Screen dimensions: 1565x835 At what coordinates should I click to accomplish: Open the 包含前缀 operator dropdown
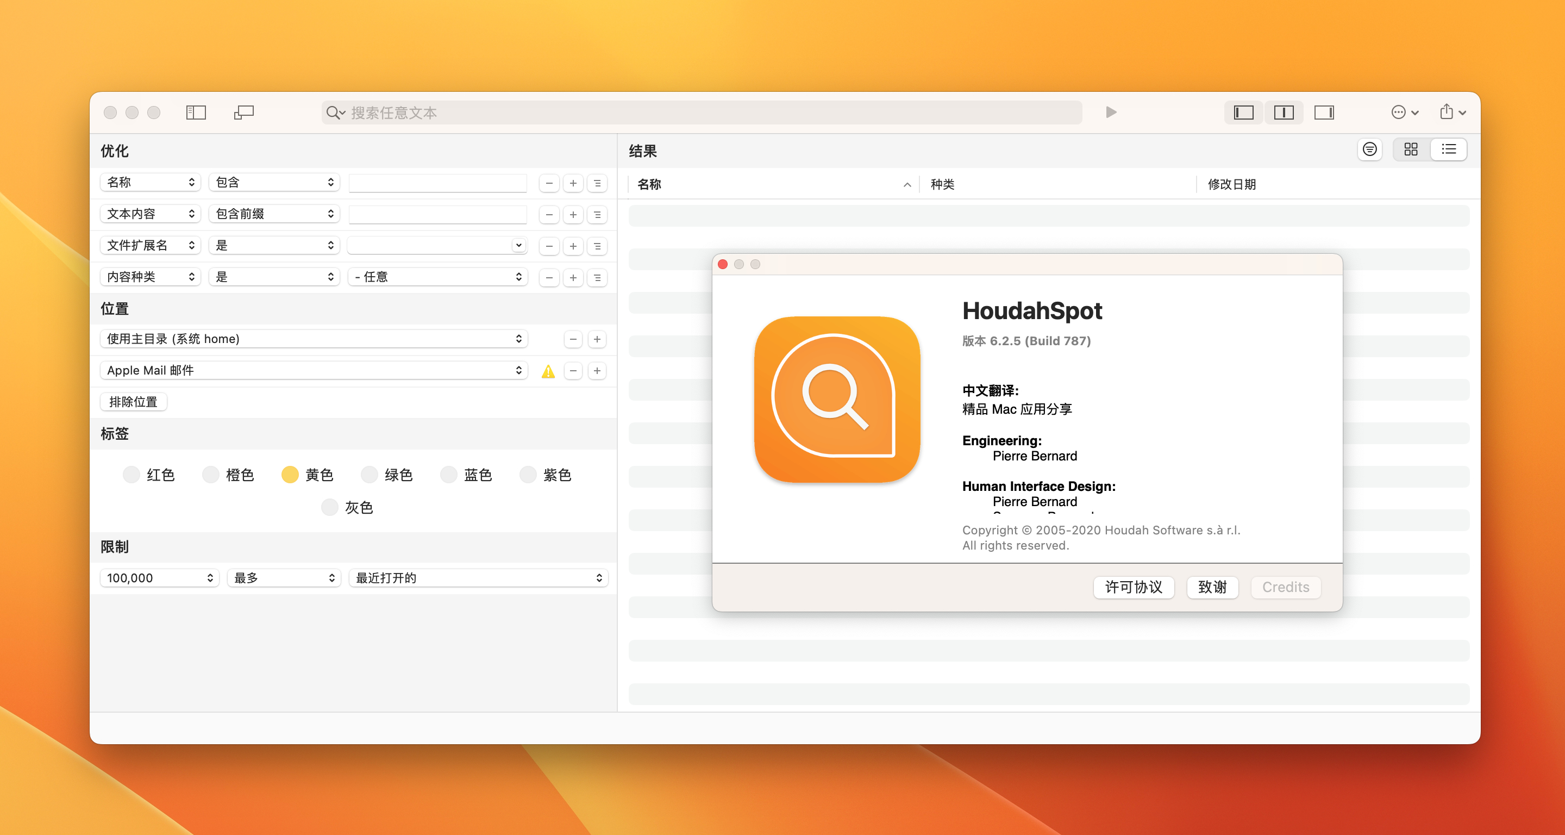pyautogui.click(x=274, y=214)
